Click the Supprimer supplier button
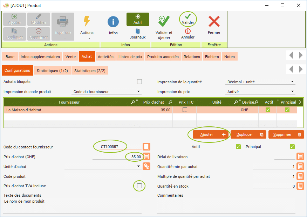The height and width of the screenshot is (217, 307). coord(286,134)
